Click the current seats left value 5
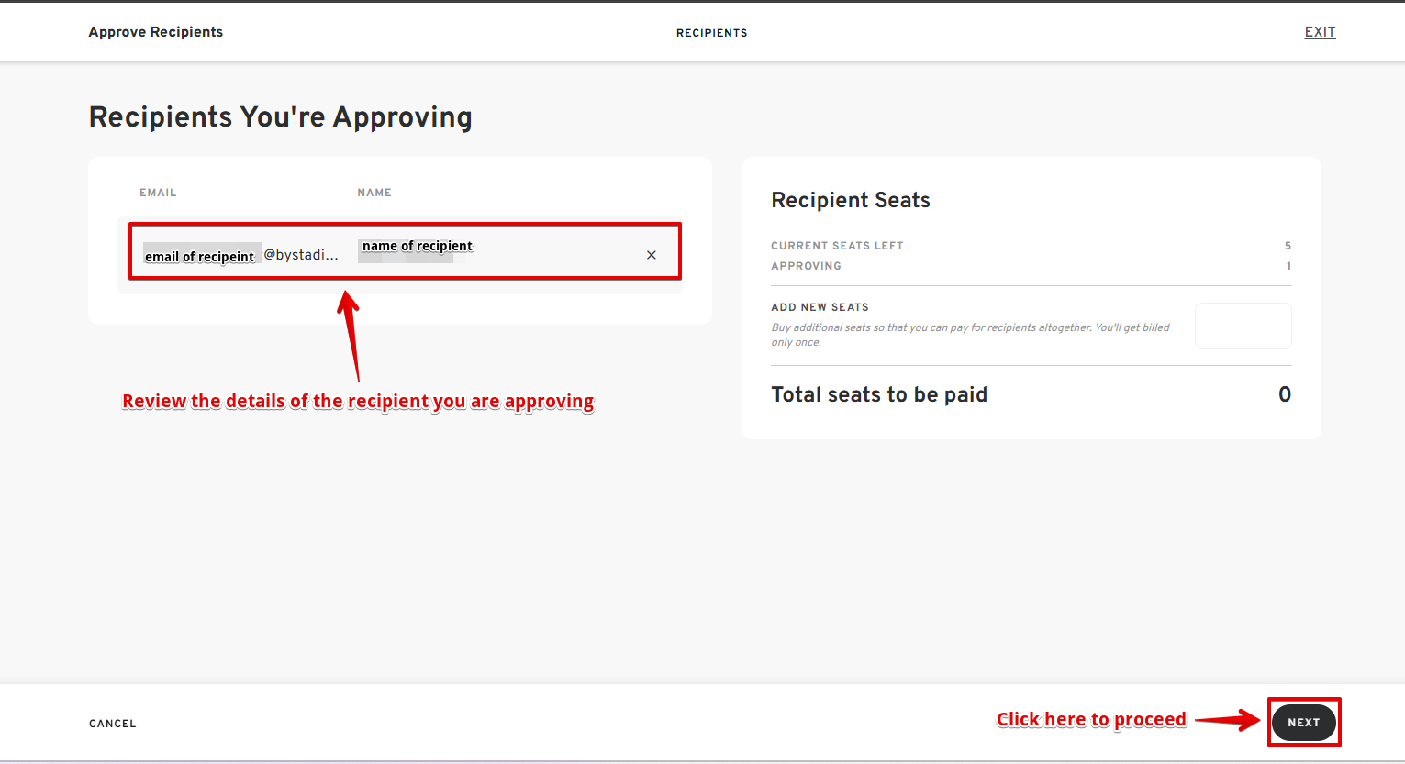This screenshot has width=1405, height=764. 1288,246
